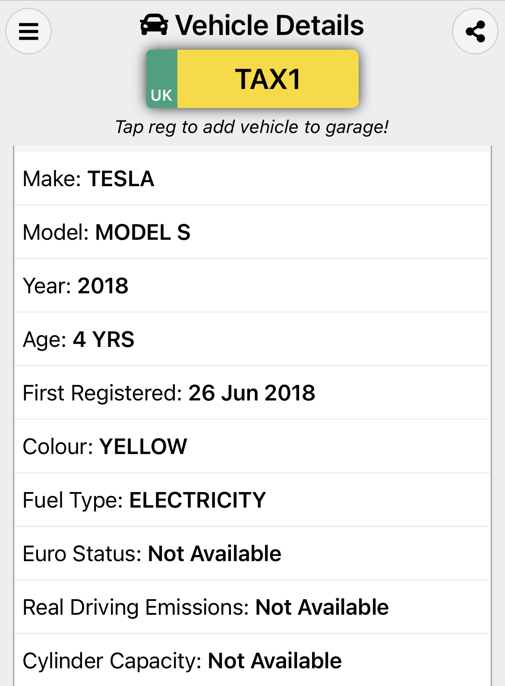Click the 'Year:' label
This screenshot has width=505, height=686.
(47, 286)
